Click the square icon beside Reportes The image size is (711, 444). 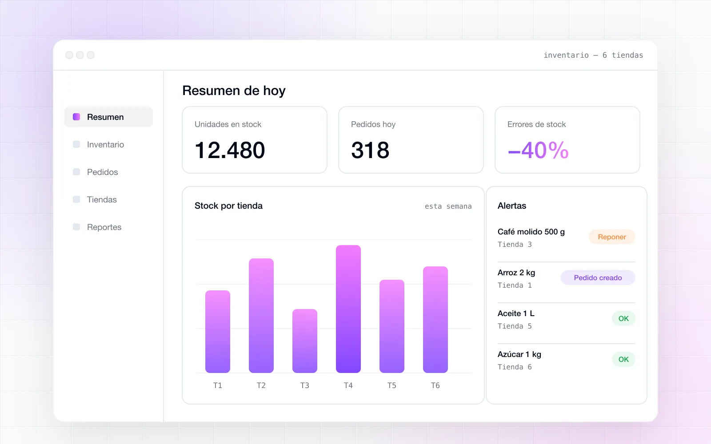(76, 227)
